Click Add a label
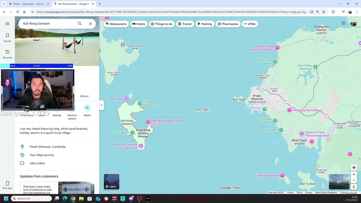Screen dimensions: 361x203 coord(57,163)
